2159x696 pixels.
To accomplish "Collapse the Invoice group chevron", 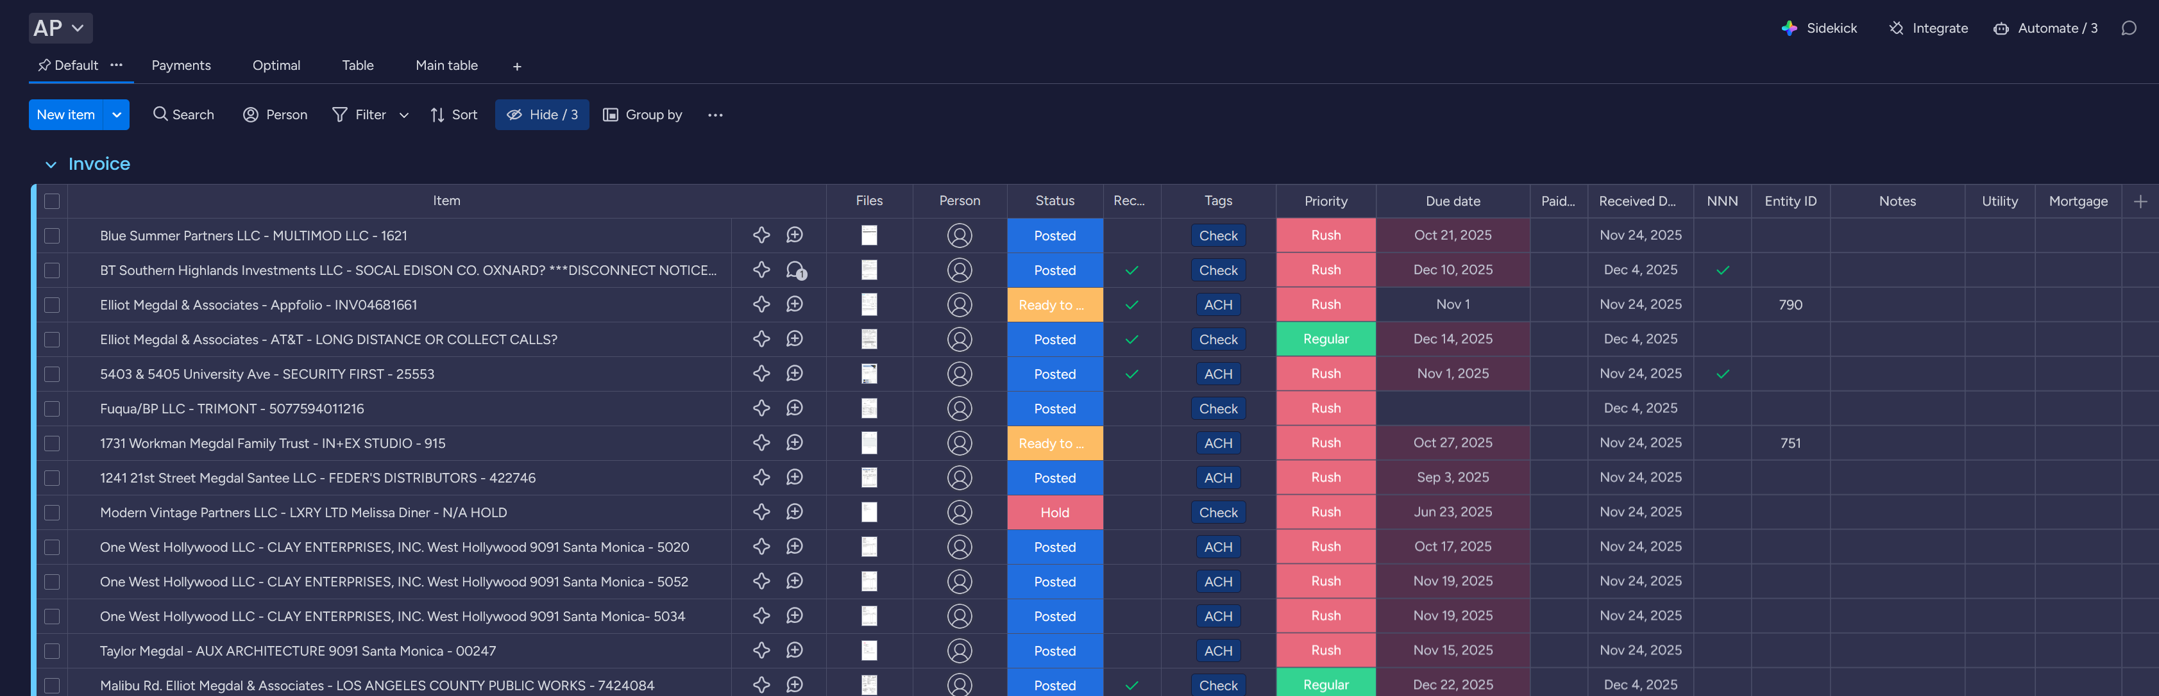I will pos(51,164).
